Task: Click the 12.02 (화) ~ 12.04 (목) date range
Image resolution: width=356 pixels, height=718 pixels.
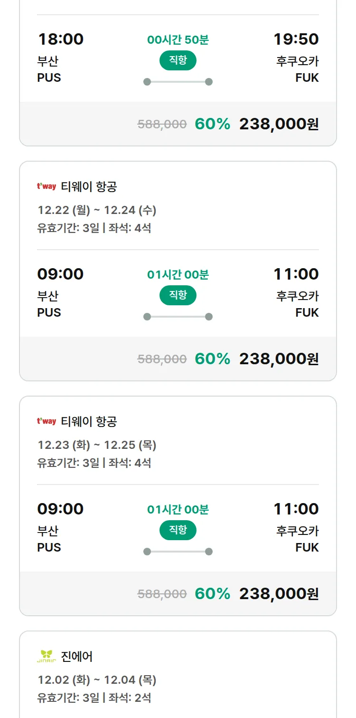Action: pyautogui.click(x=97, y=680)
